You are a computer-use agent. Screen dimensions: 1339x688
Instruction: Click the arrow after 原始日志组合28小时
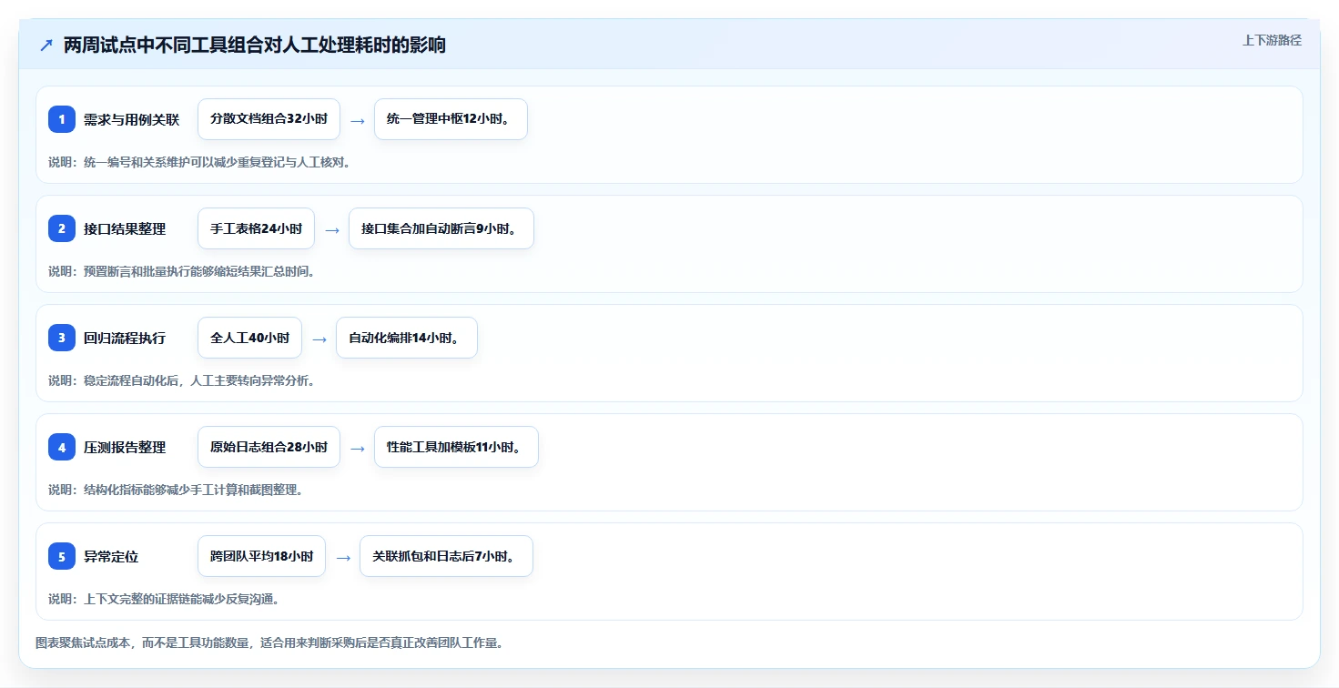(x=358, y=448)
